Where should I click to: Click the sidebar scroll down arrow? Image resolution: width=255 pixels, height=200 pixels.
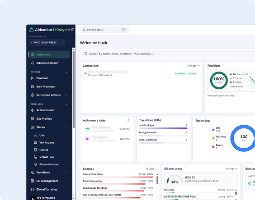pyautogui.click(x=74, y=198)
